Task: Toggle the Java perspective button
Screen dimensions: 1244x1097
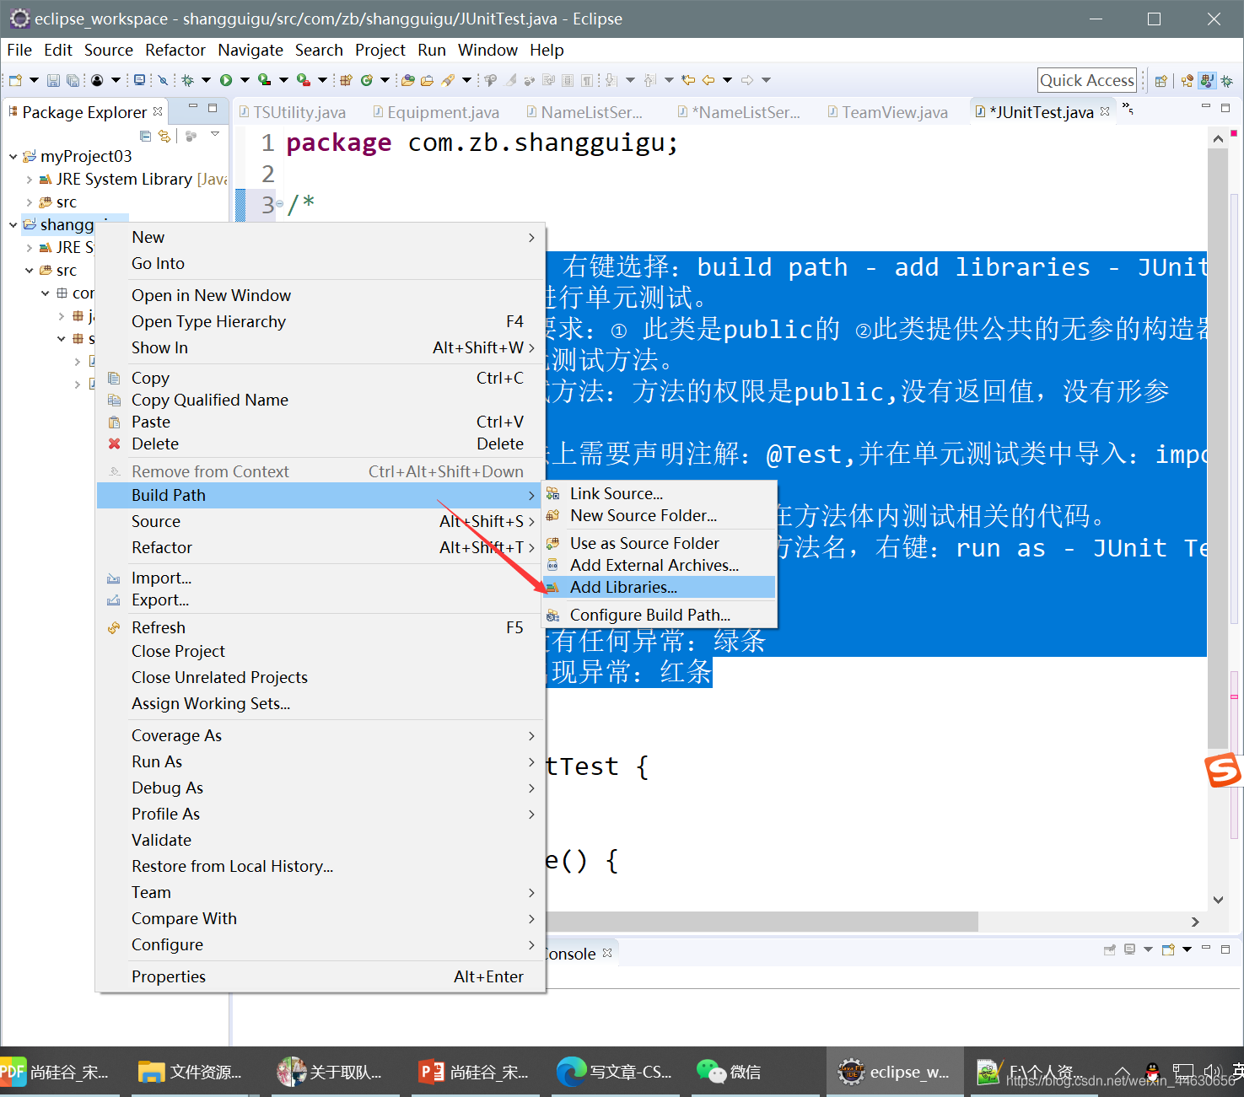Action: pos(1207,81)
